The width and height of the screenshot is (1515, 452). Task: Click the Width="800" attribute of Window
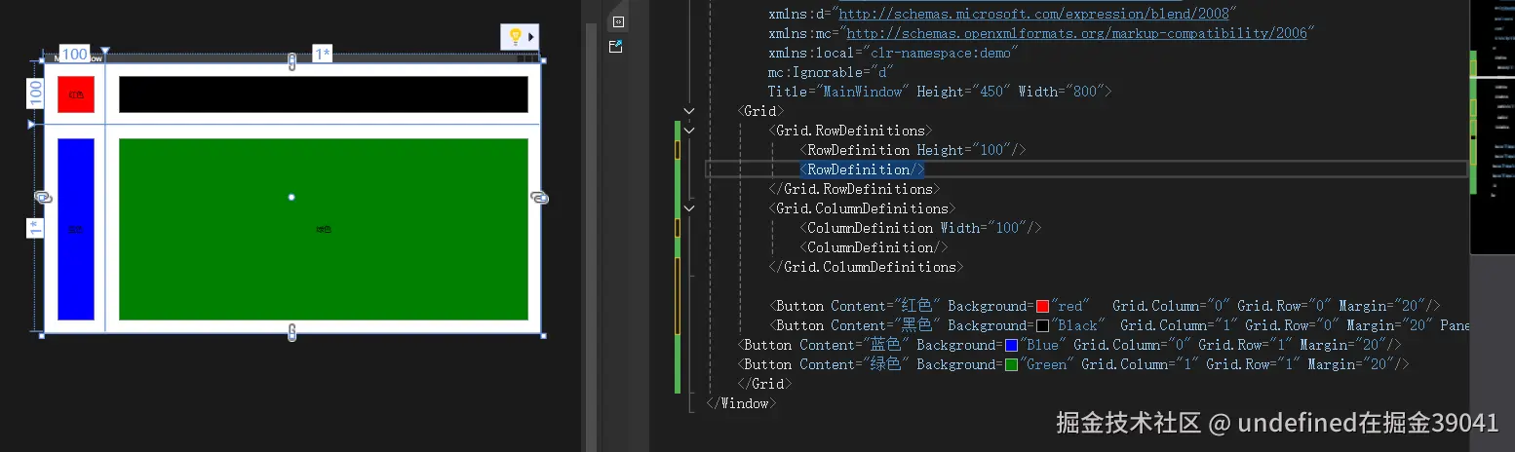point(1061,92)
